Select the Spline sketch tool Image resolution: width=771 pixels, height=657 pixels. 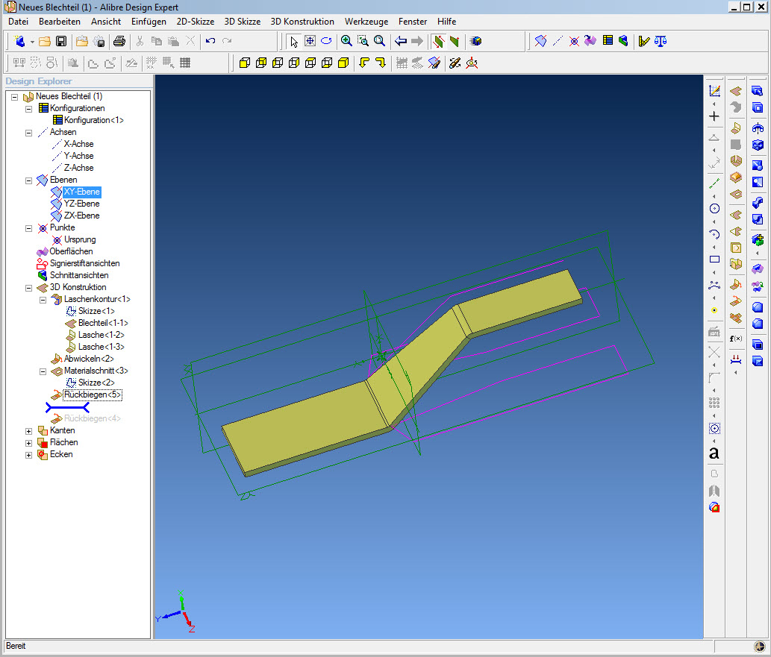pyautogui.click(x=714, y=285)
